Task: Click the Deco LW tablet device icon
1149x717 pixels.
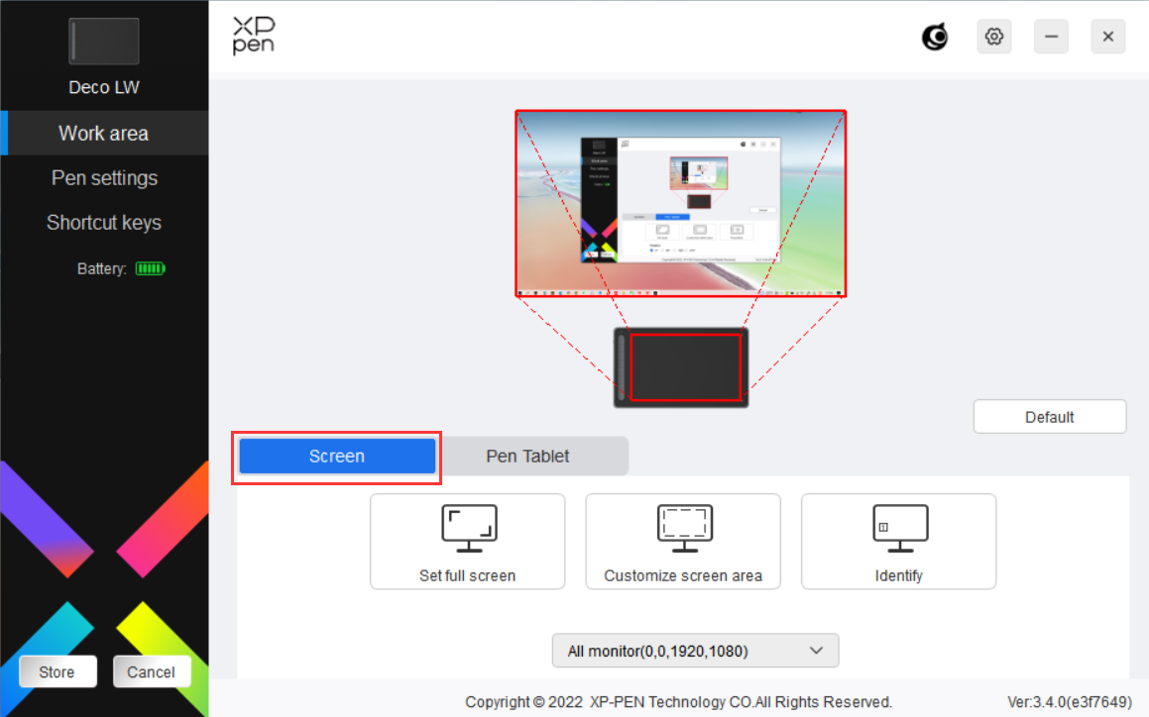Action: click(x=103, y=42)
